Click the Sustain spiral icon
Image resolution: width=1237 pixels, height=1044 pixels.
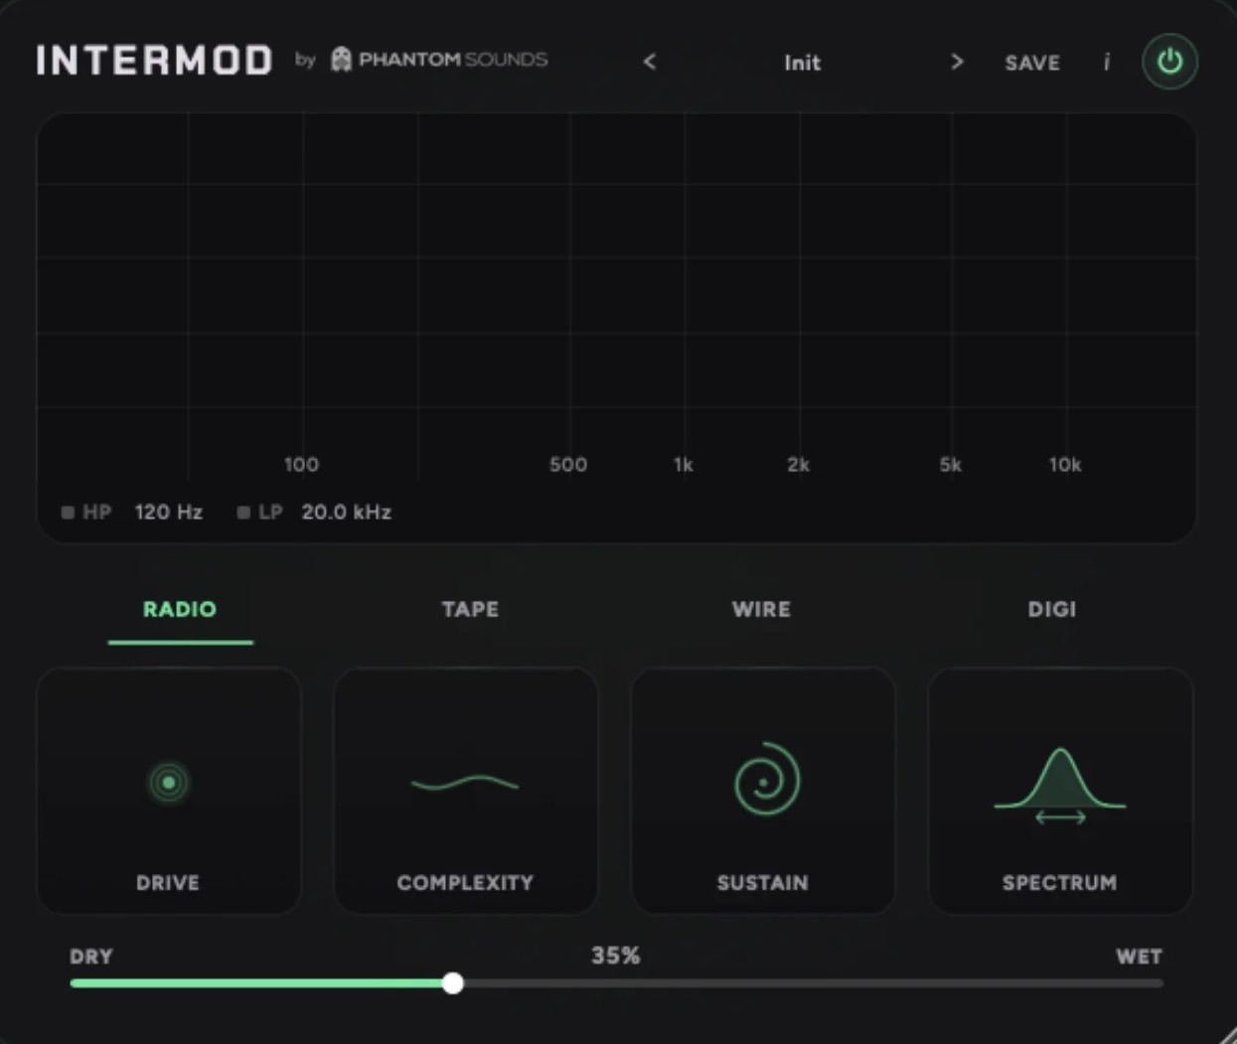765,781
